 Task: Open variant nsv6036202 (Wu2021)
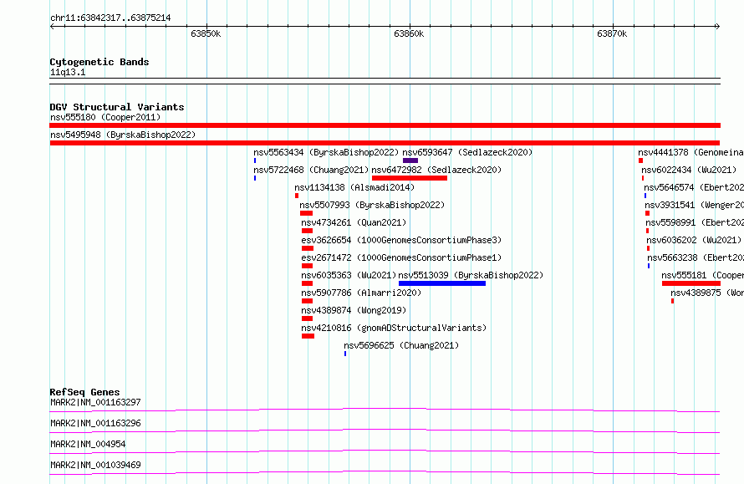click(x=694, y=240)
